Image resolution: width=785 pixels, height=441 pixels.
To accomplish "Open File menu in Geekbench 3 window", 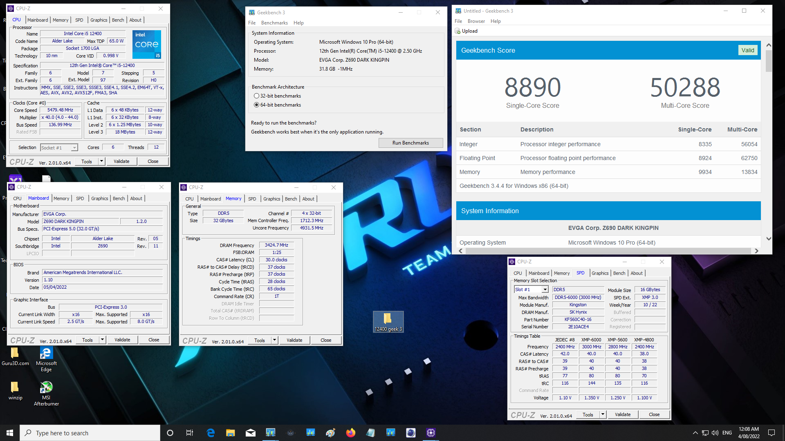I will tap(252, 23).
